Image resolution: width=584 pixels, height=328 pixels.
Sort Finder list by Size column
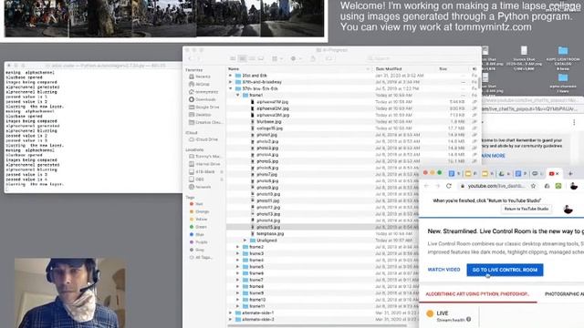454,69
